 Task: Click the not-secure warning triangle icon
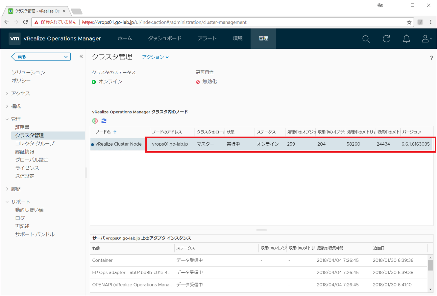point(36,22)
